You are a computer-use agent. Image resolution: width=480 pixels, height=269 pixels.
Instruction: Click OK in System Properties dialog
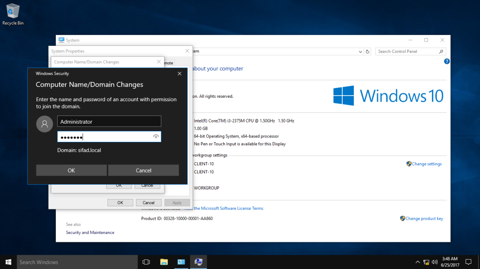(x=120, y=203)
